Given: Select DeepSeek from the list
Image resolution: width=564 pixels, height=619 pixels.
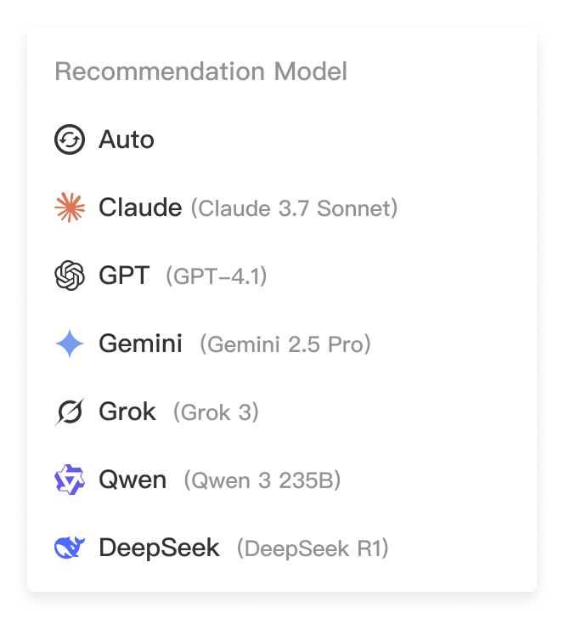Looking at the screenshot, I should 282,548.
